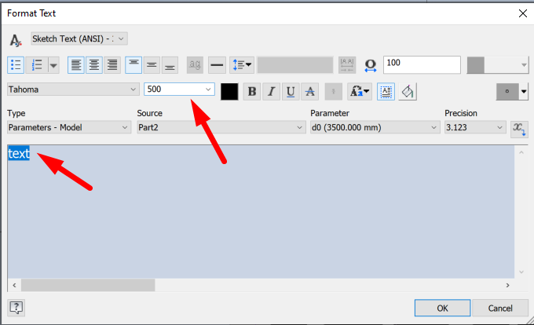The width and height of the screenshot is (534, 325).
Task: Click the add parameter icon
Action: pyautogui.click(x=519, y=129)
